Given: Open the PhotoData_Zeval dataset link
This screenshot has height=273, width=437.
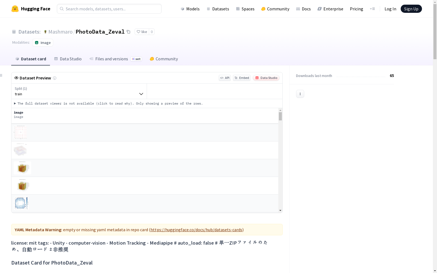Looking at the screenshot, I should (100, 32).
